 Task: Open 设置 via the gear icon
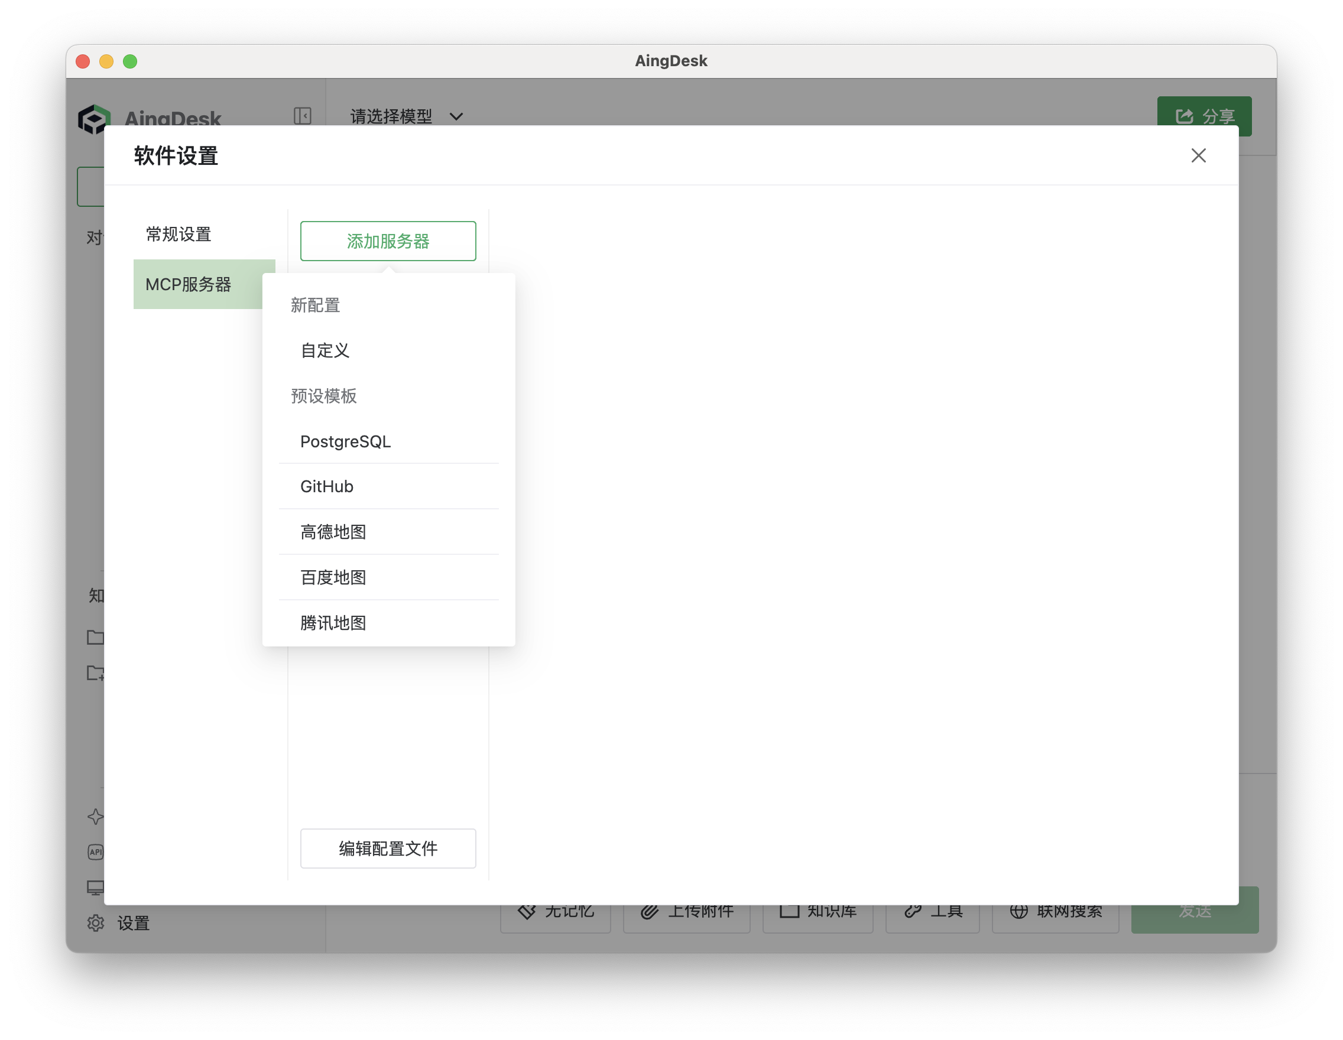point(96,924)
